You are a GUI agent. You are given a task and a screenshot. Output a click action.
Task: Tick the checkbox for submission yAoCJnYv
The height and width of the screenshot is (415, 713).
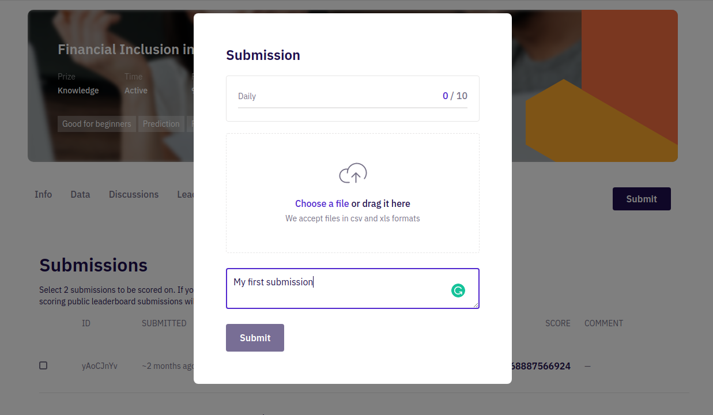point(43,365)
